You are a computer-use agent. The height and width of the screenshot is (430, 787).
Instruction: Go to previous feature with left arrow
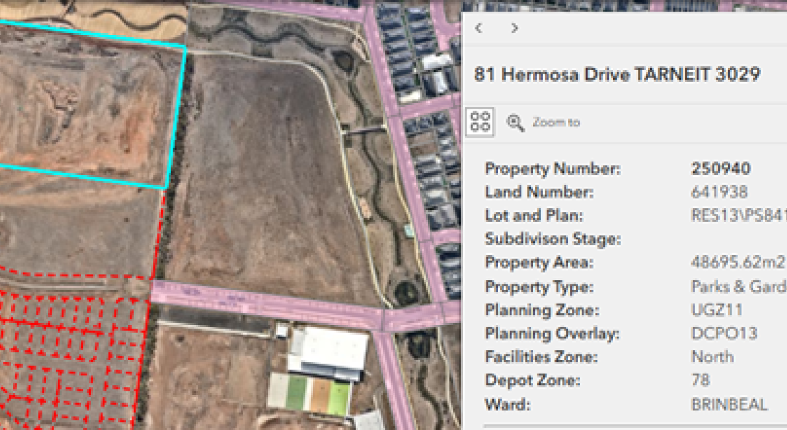click(x=478, y=28)
